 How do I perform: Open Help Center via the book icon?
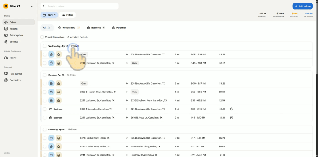pos(6,74)
